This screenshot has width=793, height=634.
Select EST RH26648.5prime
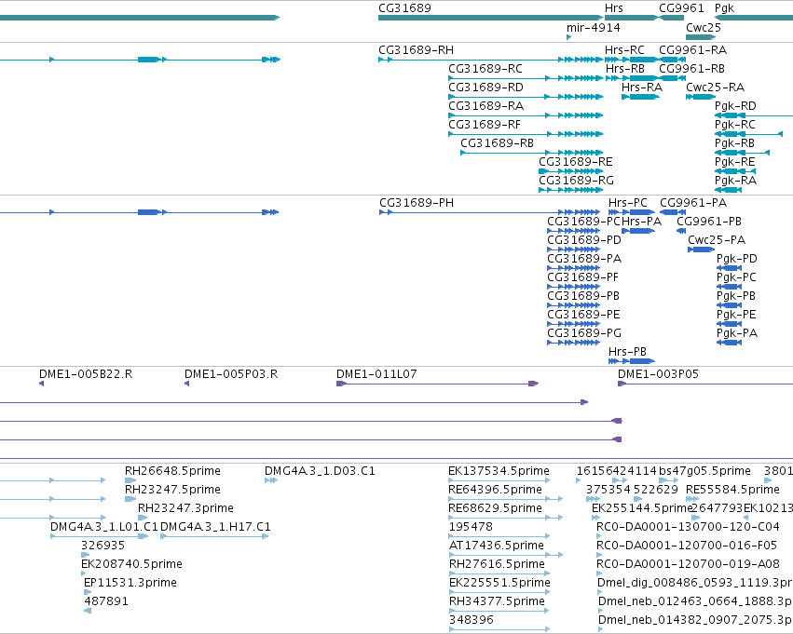pos(130,480)
